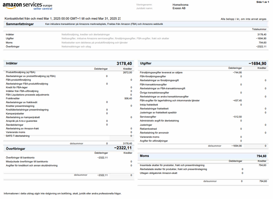Click the Totalsummor column header

pos(259,29)
